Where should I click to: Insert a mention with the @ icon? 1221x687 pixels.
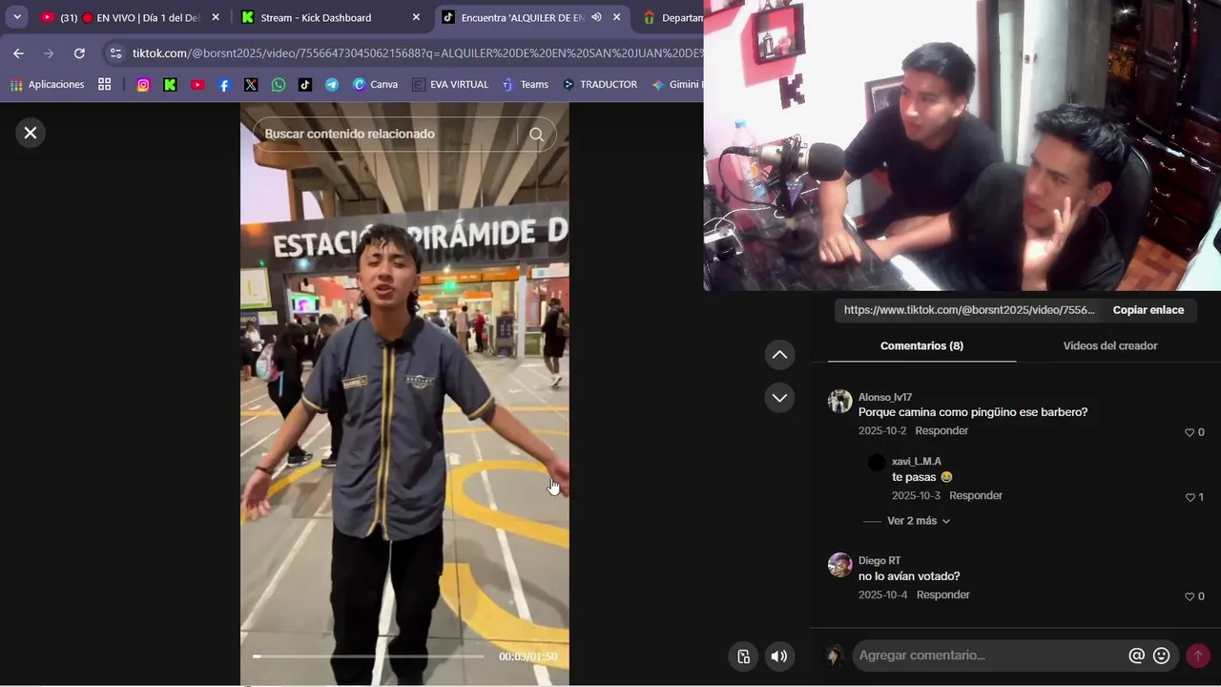click(1136, 656)
